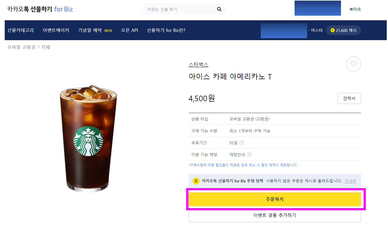Screen dimensions: 388x251
Task: Click the yellow cash coin icon in header
Action: [333, 30]
